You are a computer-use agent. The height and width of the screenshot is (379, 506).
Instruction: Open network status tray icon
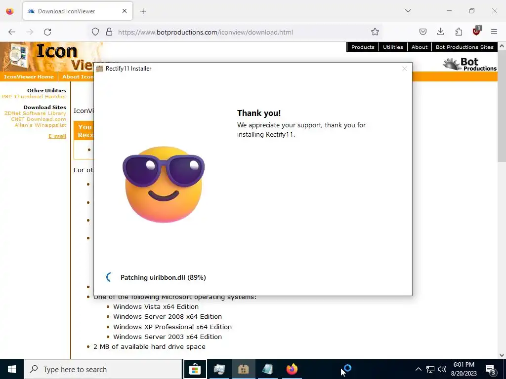pyautogui.click(x=430, y=369)
